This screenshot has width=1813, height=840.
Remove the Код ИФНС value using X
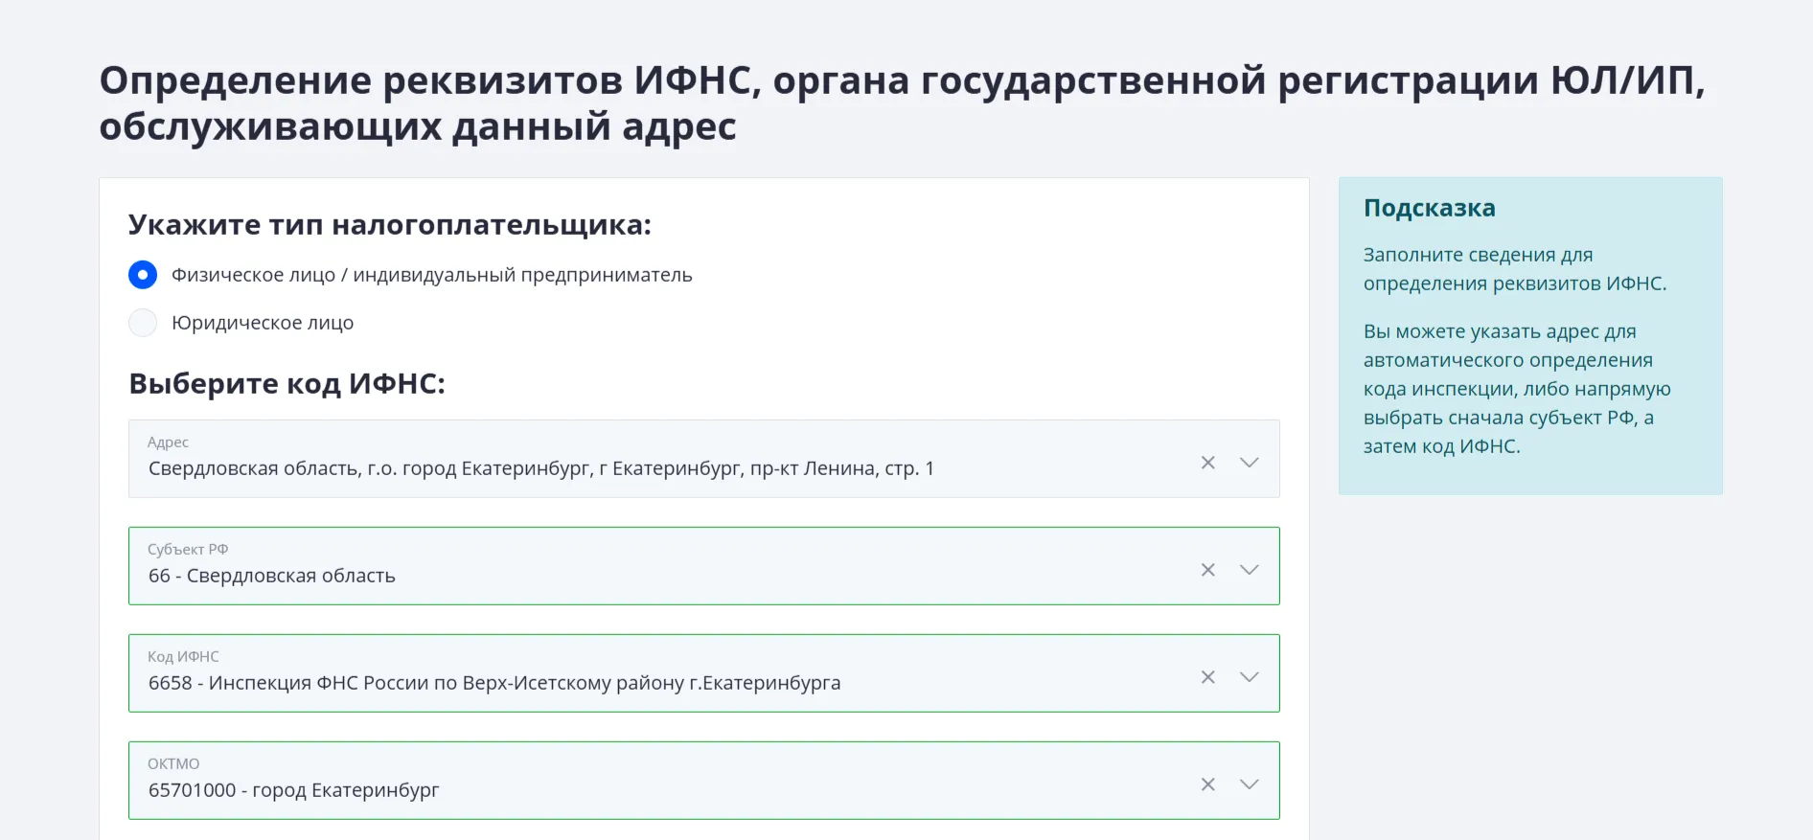coord(1207,677)
